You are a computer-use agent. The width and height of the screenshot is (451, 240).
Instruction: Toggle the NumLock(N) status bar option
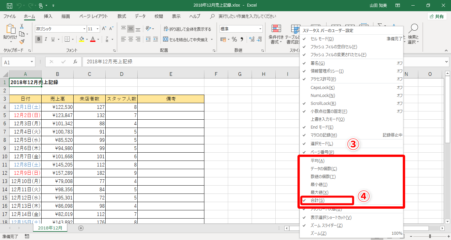pyautogui.click(x=351, y=96)
